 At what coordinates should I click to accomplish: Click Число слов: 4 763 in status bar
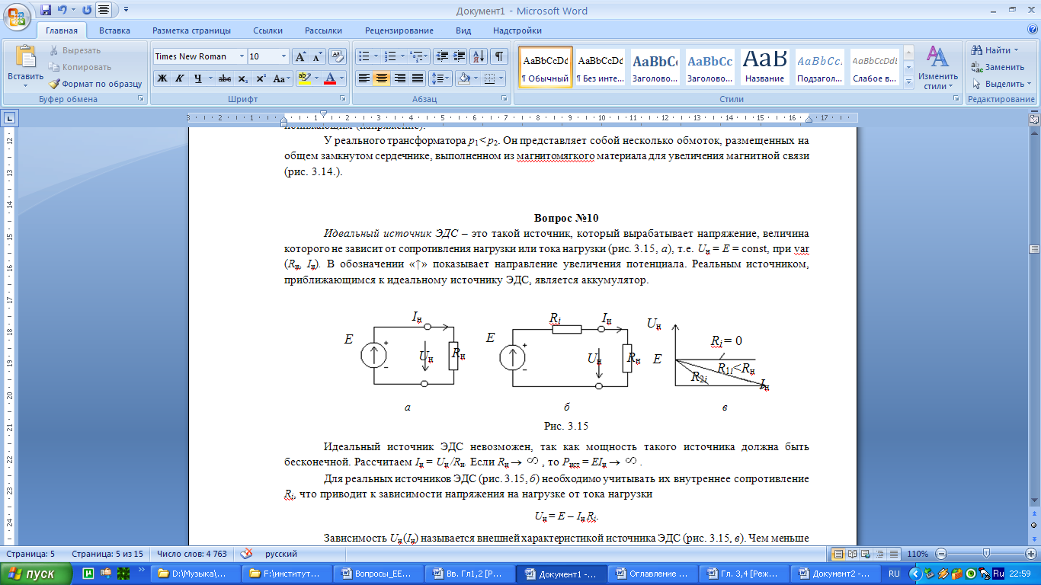point(191,554)
